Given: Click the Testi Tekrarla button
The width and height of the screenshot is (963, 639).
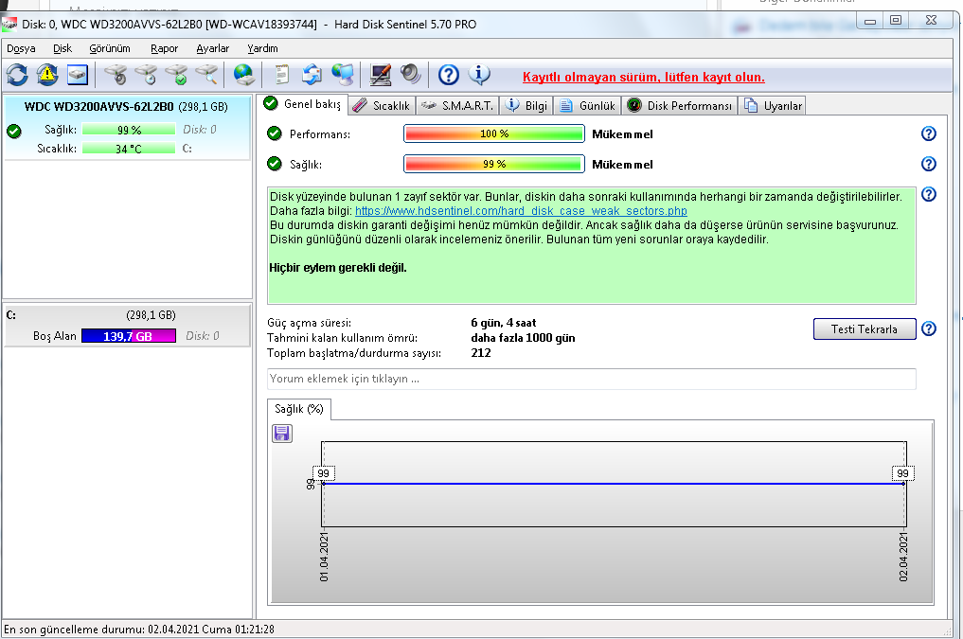Looking at the screenshot, I should pyautogui.click(x=865, y=329).
